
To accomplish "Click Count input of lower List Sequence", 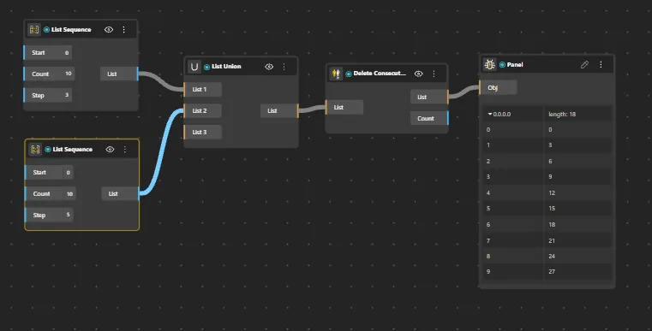I will (x=50, y=193).
